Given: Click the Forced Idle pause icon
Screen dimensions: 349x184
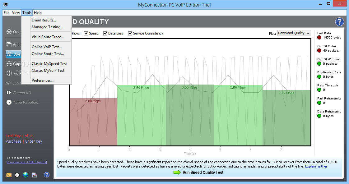Looking at the screenshot, I should [9, 93].
